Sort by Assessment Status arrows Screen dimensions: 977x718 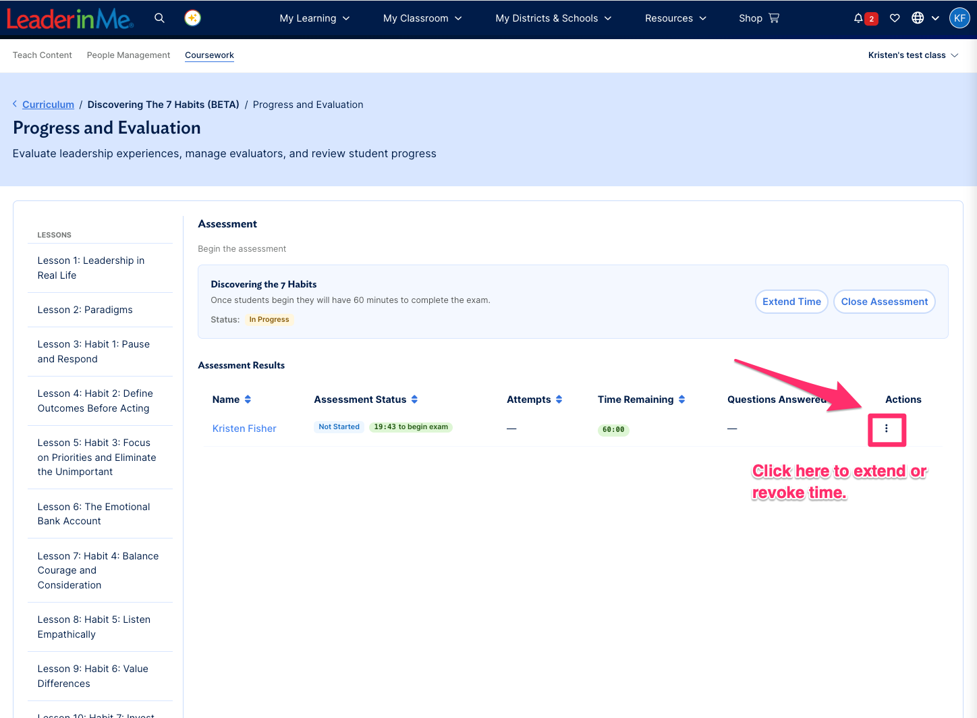[414, 399]
